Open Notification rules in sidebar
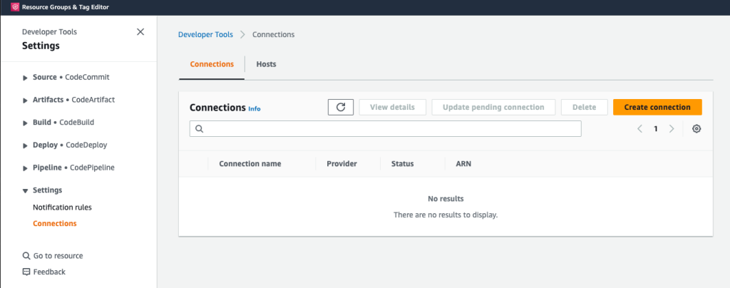Screen dimensions: 730x288 click(x=63, y=207)
